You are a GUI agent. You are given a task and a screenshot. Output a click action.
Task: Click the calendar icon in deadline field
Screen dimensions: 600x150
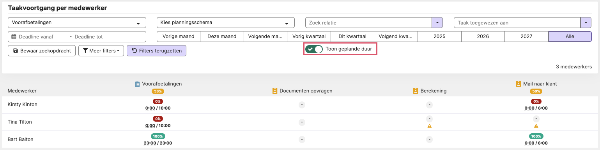(14, 37)
